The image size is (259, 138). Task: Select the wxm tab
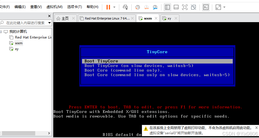[x=148, y=18]
